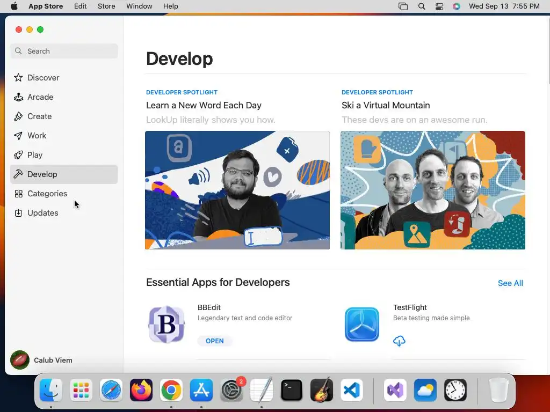Open Spotlight search in menu bar
The image size is (550, 412).
422,6
